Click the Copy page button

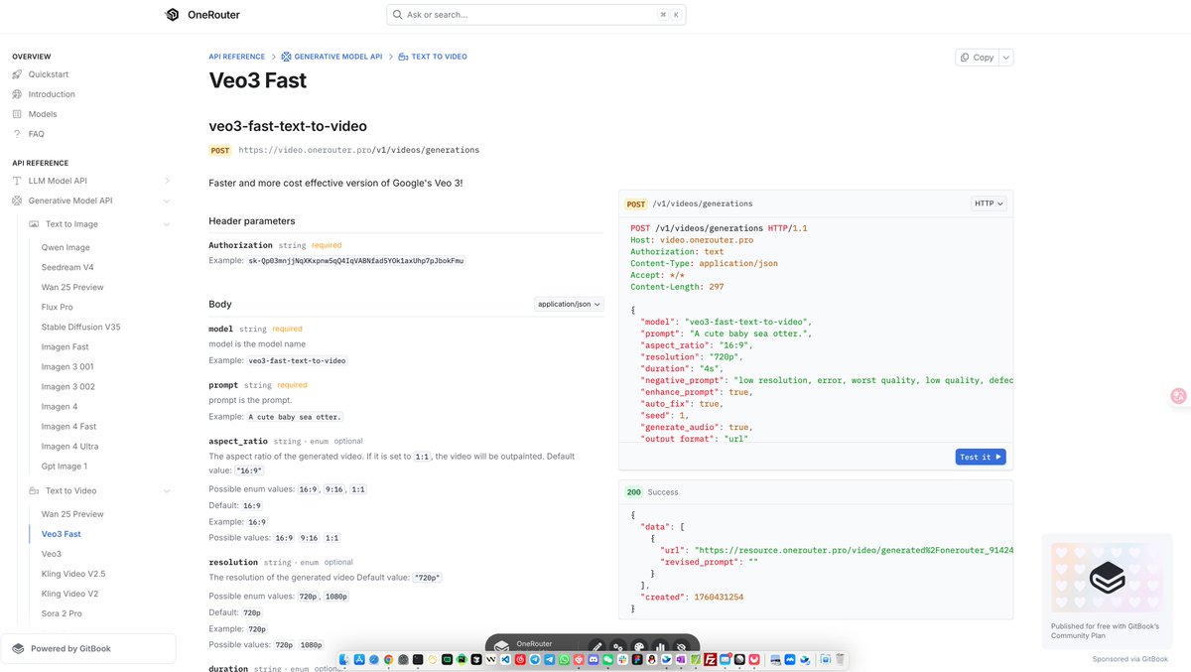pos(978,58)
